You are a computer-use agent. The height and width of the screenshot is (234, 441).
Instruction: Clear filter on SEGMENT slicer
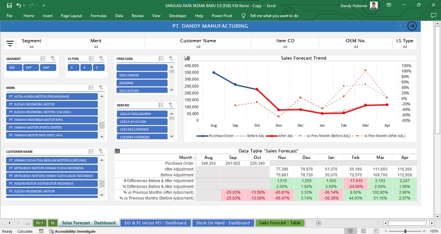point(53,58)
